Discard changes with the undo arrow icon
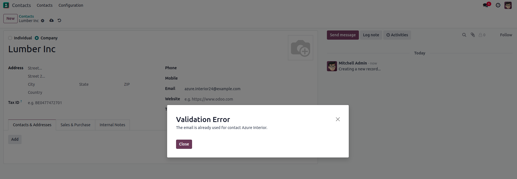This screenshot has height=179, width=517. click(59, 20)
